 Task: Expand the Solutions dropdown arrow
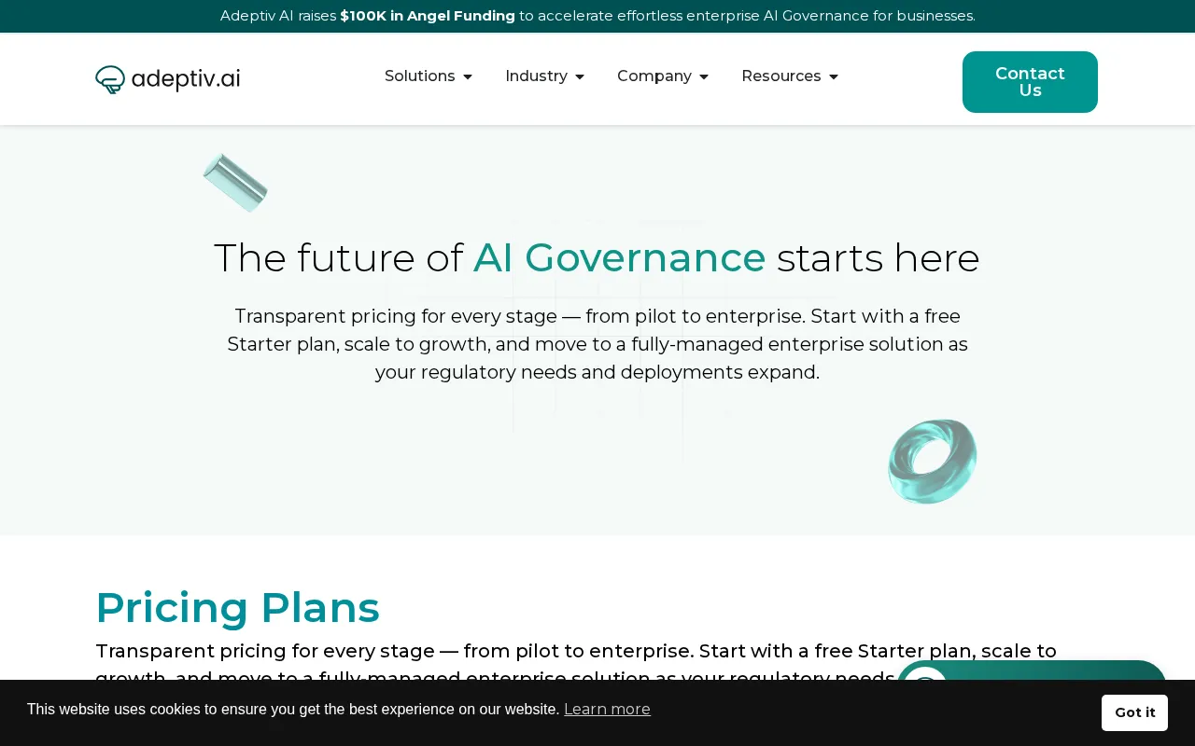[468, 76]
